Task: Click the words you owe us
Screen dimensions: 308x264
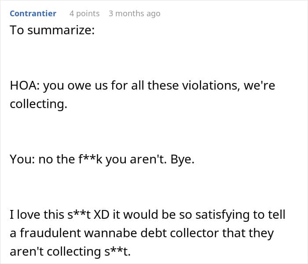Action: point(75,86)
